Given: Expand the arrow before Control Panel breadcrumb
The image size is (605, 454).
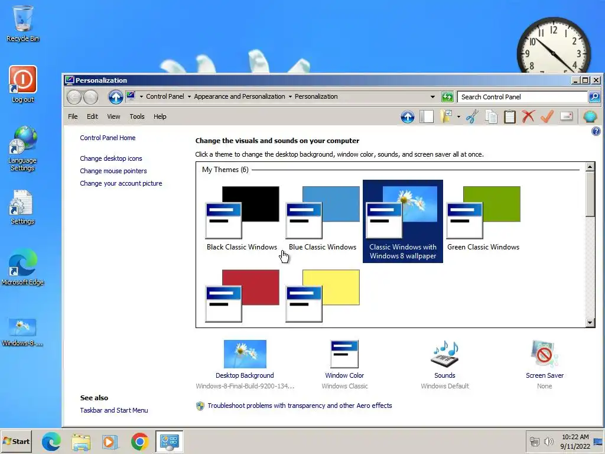Looking at the screenshot, I should 141,97.
